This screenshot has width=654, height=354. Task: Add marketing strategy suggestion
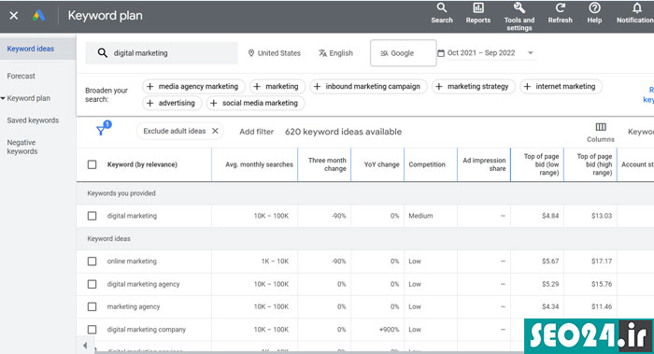pos(474,86)
